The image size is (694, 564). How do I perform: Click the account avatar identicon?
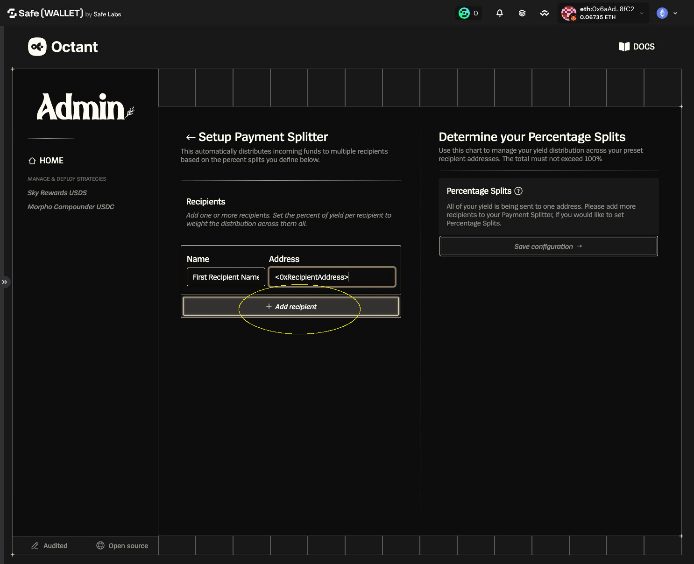pyautogui.click(x=569, y=13)
